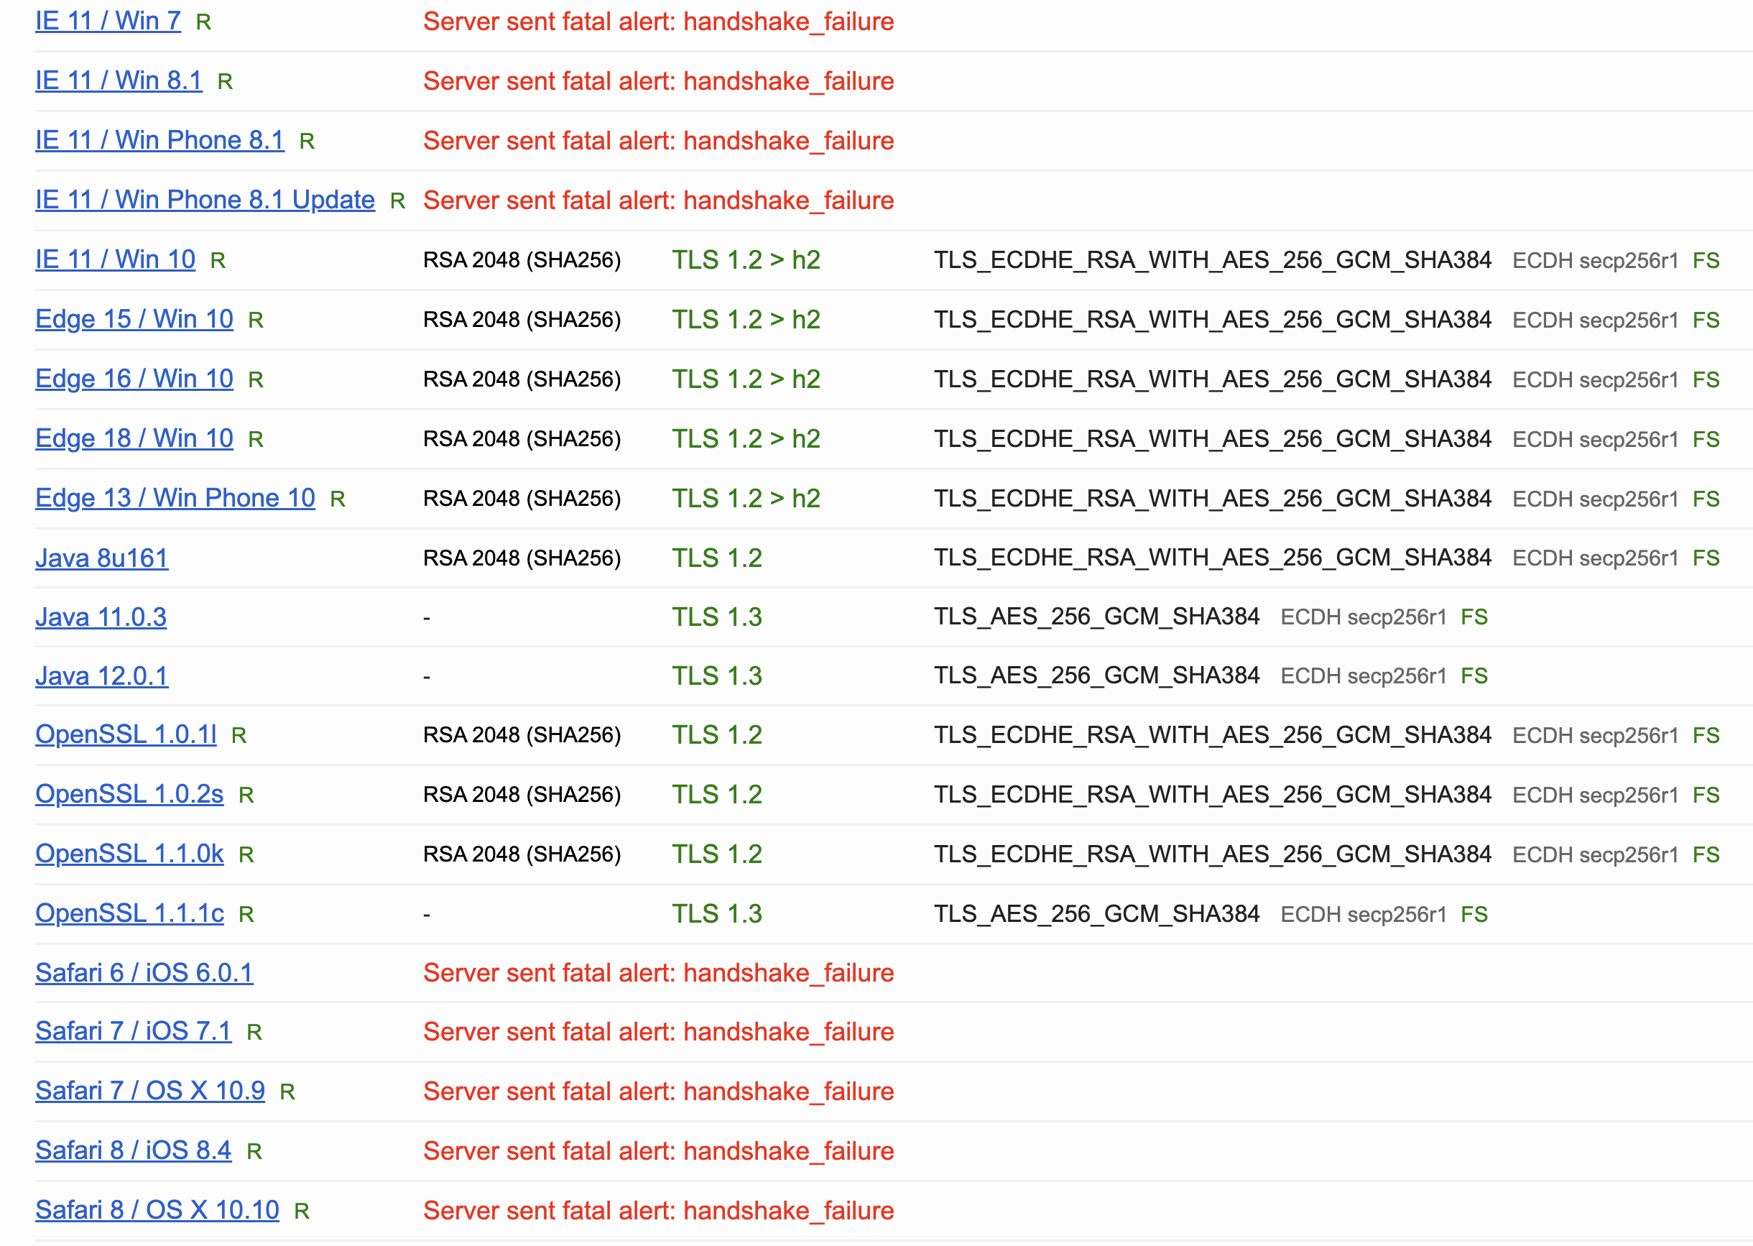The height and width of the screenshot is (1246, 1753).
Task: Open the Java 11.0.3 client link
Action: pos(101,617)
